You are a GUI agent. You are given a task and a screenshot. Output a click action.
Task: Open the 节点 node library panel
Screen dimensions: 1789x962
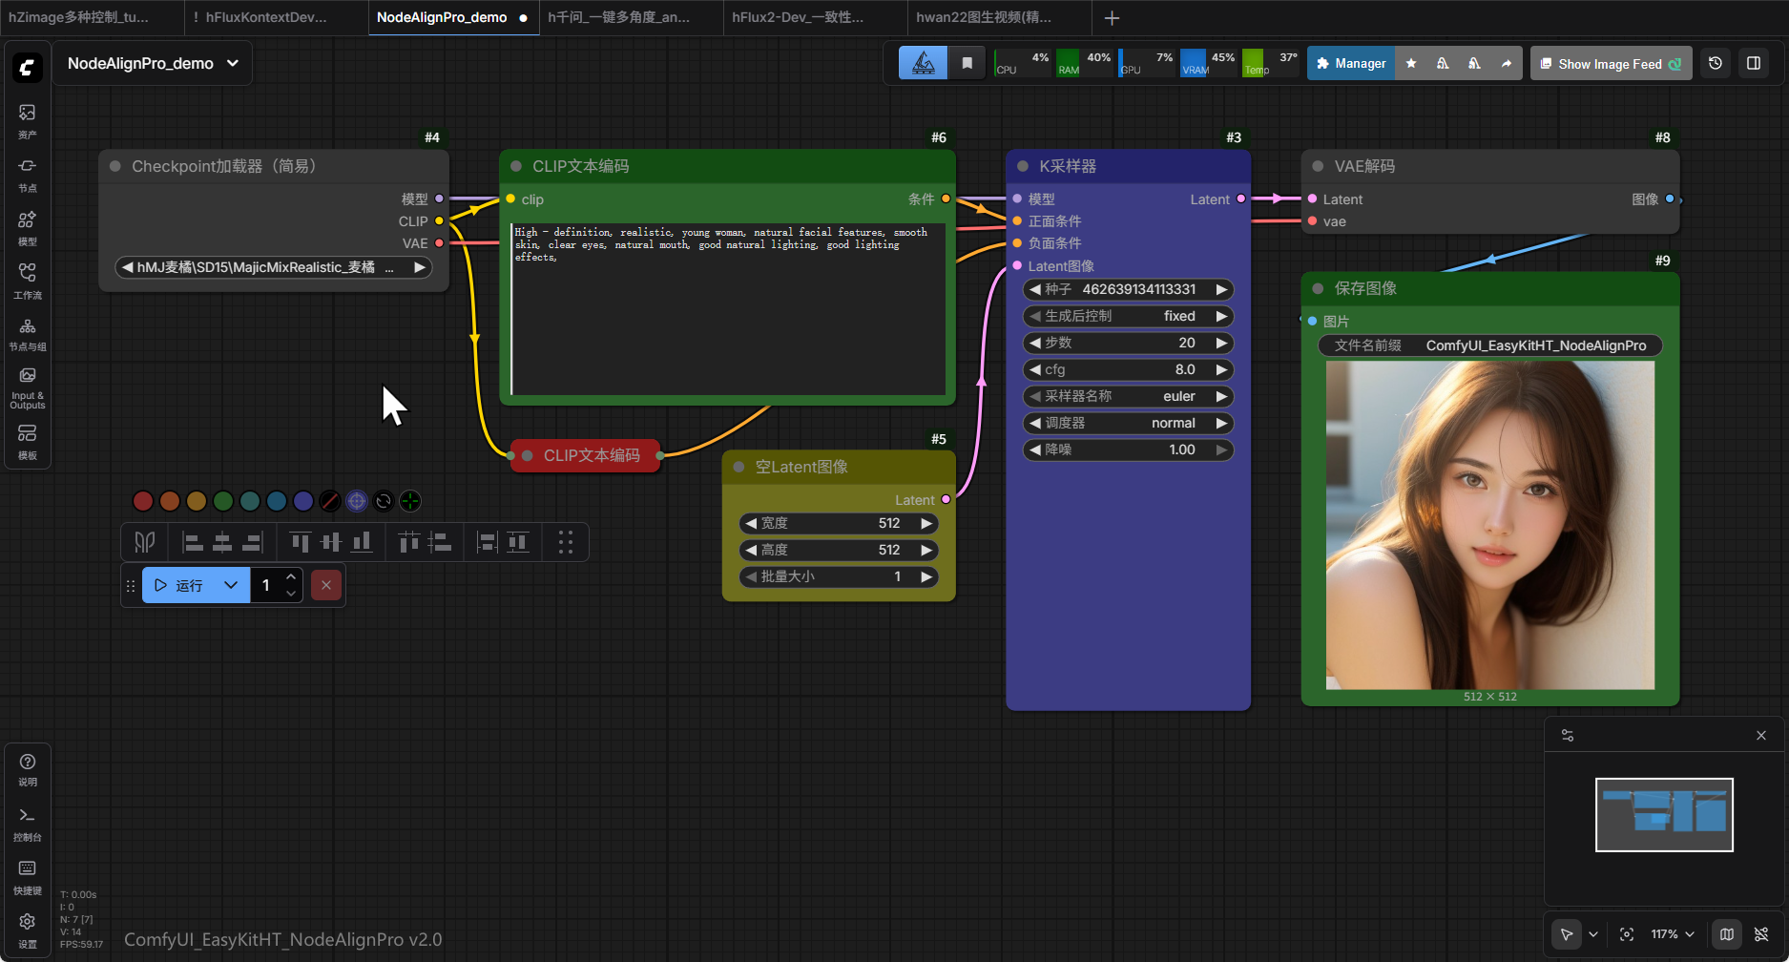click(28, 175)
